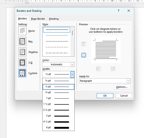Choose ¼ pt width option
Image resolution: width=144 pixels, height=138 pixels.
coord(58,81)
